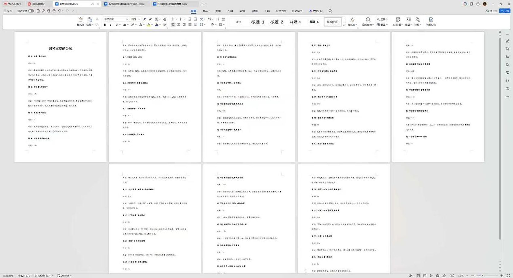Apply italic with the I icon

110,25
